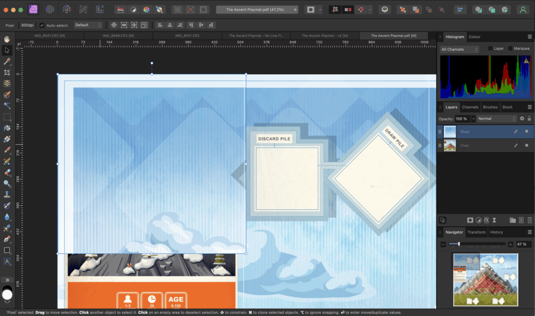
Task: Toggle the layer lock icon
Action: tap(529, 119)
